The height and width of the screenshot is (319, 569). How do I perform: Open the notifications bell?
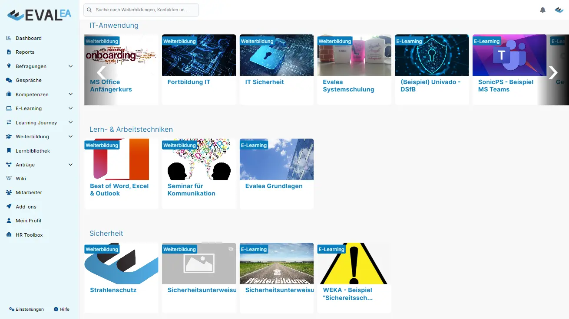coord(543,10)
